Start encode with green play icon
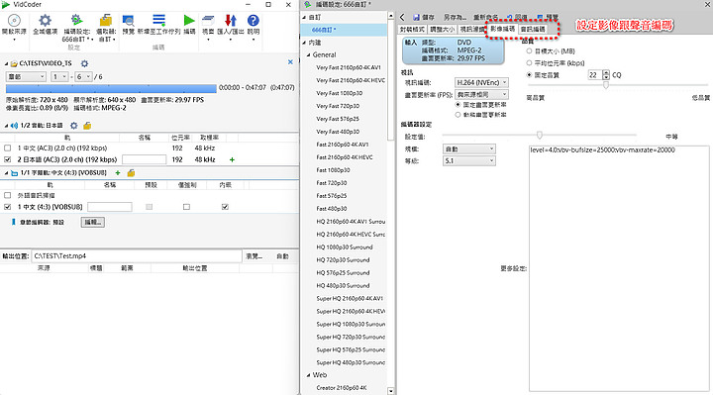This screenshot has width=713, height=395. (189, 21)
